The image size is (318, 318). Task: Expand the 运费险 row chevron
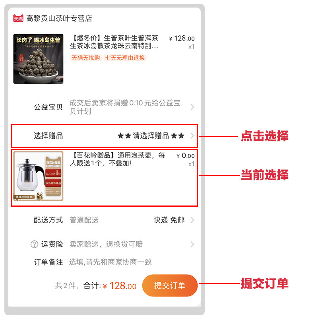pyautogui.click(x=192, y=244)
